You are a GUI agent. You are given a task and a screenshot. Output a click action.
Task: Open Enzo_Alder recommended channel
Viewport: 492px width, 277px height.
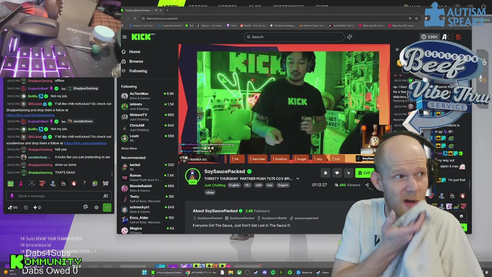tap(148, 220)
